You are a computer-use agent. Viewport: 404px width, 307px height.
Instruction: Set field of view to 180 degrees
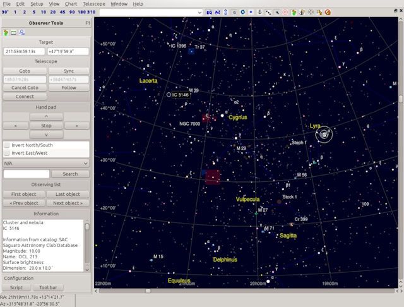(x=81, y=12)
